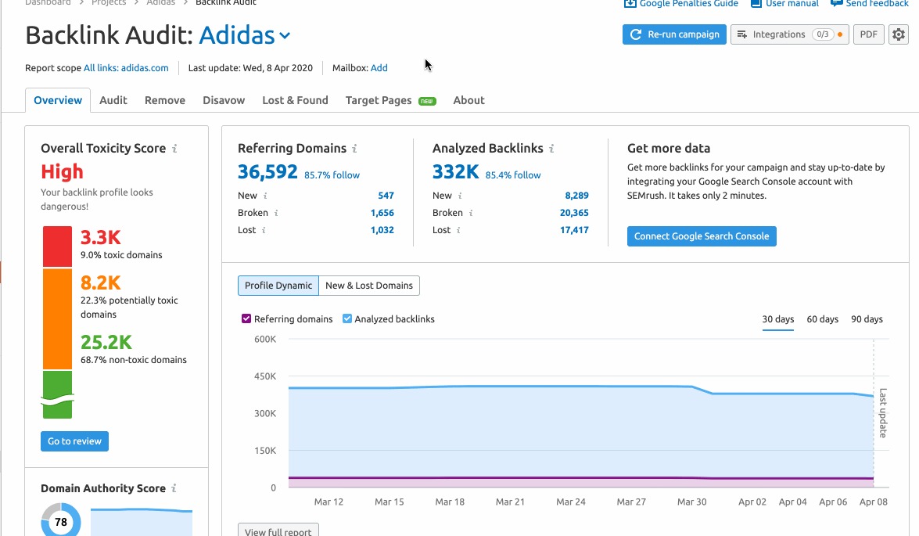Click info icon for Analyzed Backlinks Broken row
Screen dimensions: 919x536
tap(471, 213)
